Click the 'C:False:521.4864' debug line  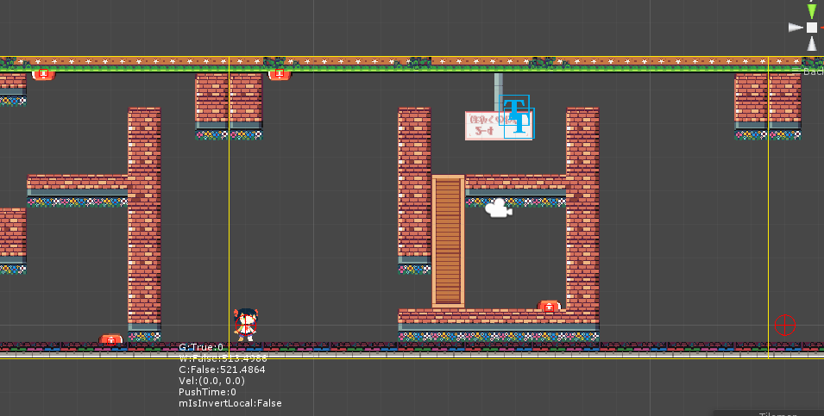[x=222, y=369]
